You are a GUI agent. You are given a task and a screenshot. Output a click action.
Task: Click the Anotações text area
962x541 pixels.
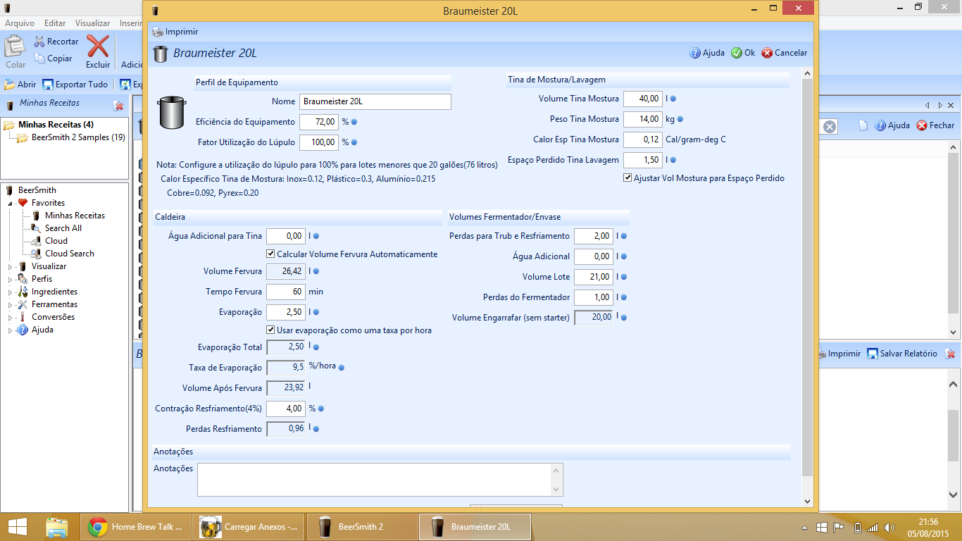(380, 480)
